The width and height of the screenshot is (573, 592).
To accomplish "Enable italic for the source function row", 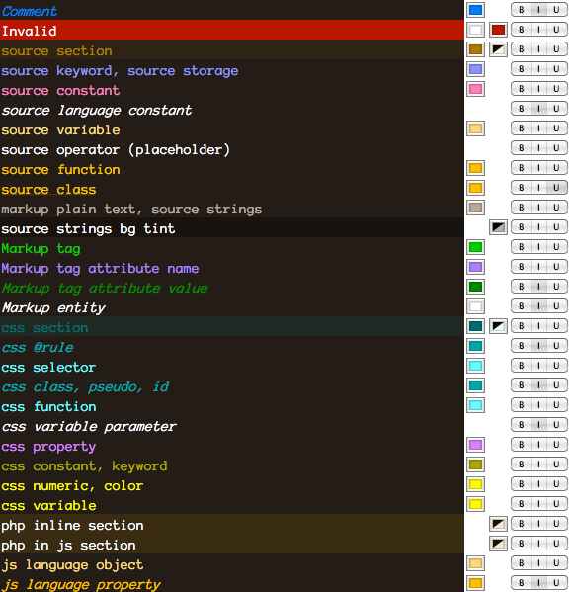I will [539, 168].
